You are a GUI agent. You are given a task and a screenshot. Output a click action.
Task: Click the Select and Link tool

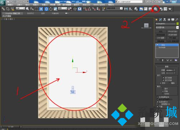[3, 9]
